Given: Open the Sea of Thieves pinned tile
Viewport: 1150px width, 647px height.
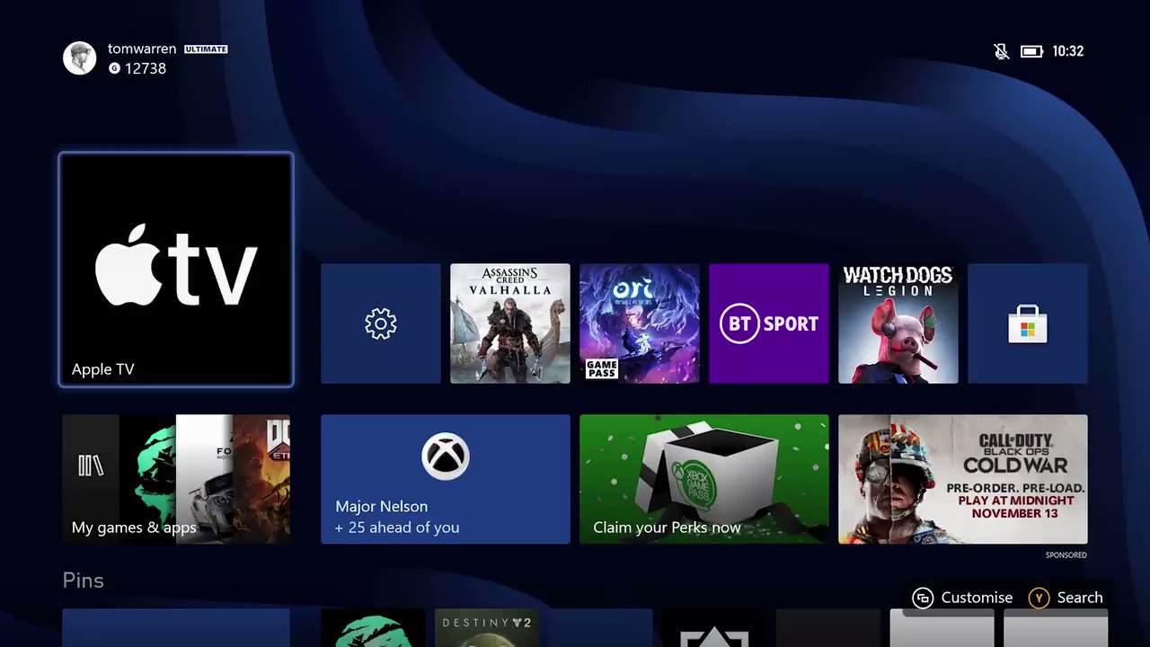Looking at the screenshot, I should (x=373, y=628).
